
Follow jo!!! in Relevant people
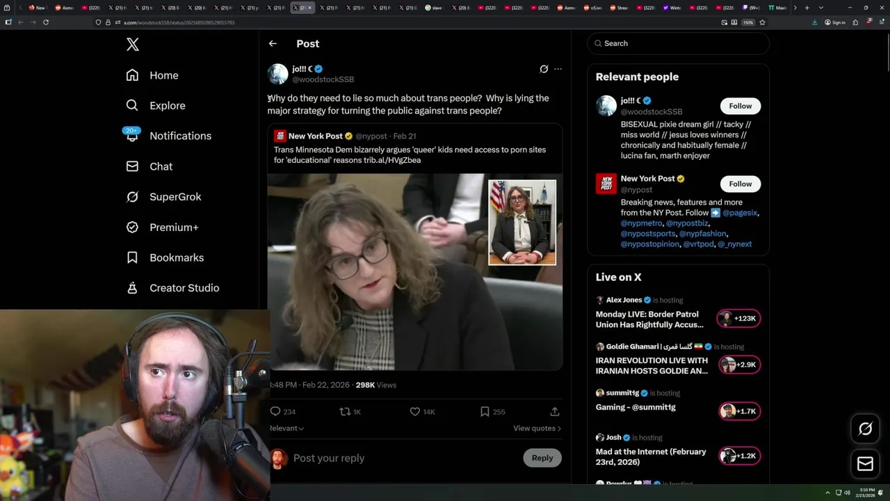(741, 106)
